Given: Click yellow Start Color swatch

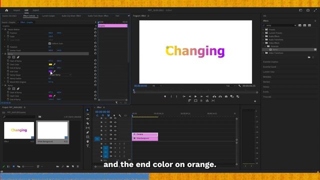Looking at the screenshot, I should point(50,64).
